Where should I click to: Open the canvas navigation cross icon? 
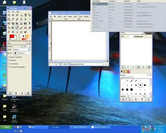[107, 61]
